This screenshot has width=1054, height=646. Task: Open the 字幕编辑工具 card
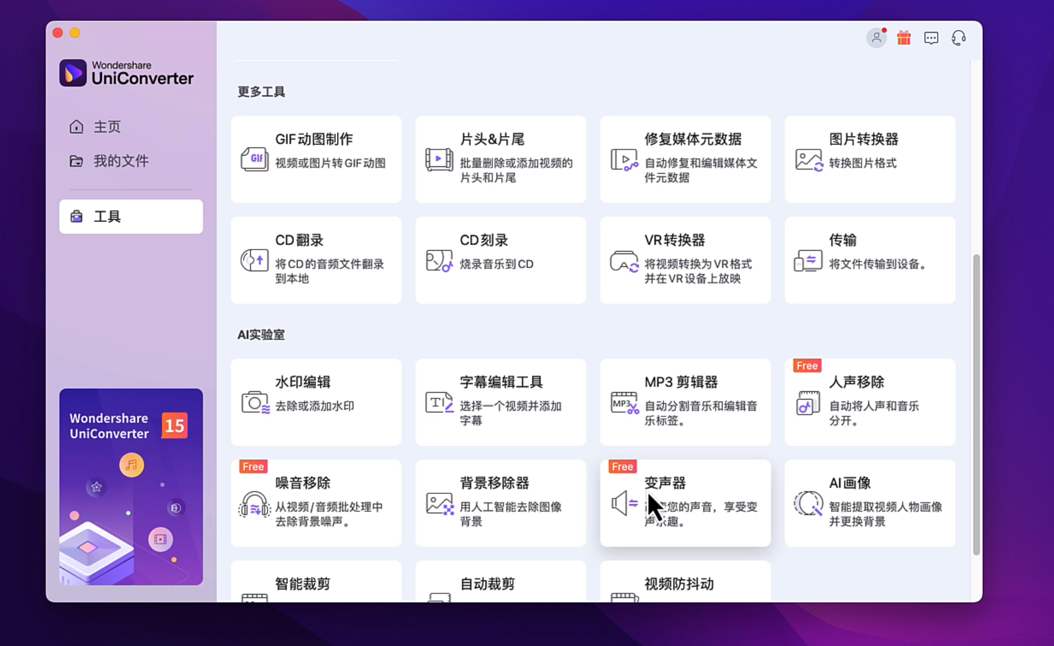point(500,402)
